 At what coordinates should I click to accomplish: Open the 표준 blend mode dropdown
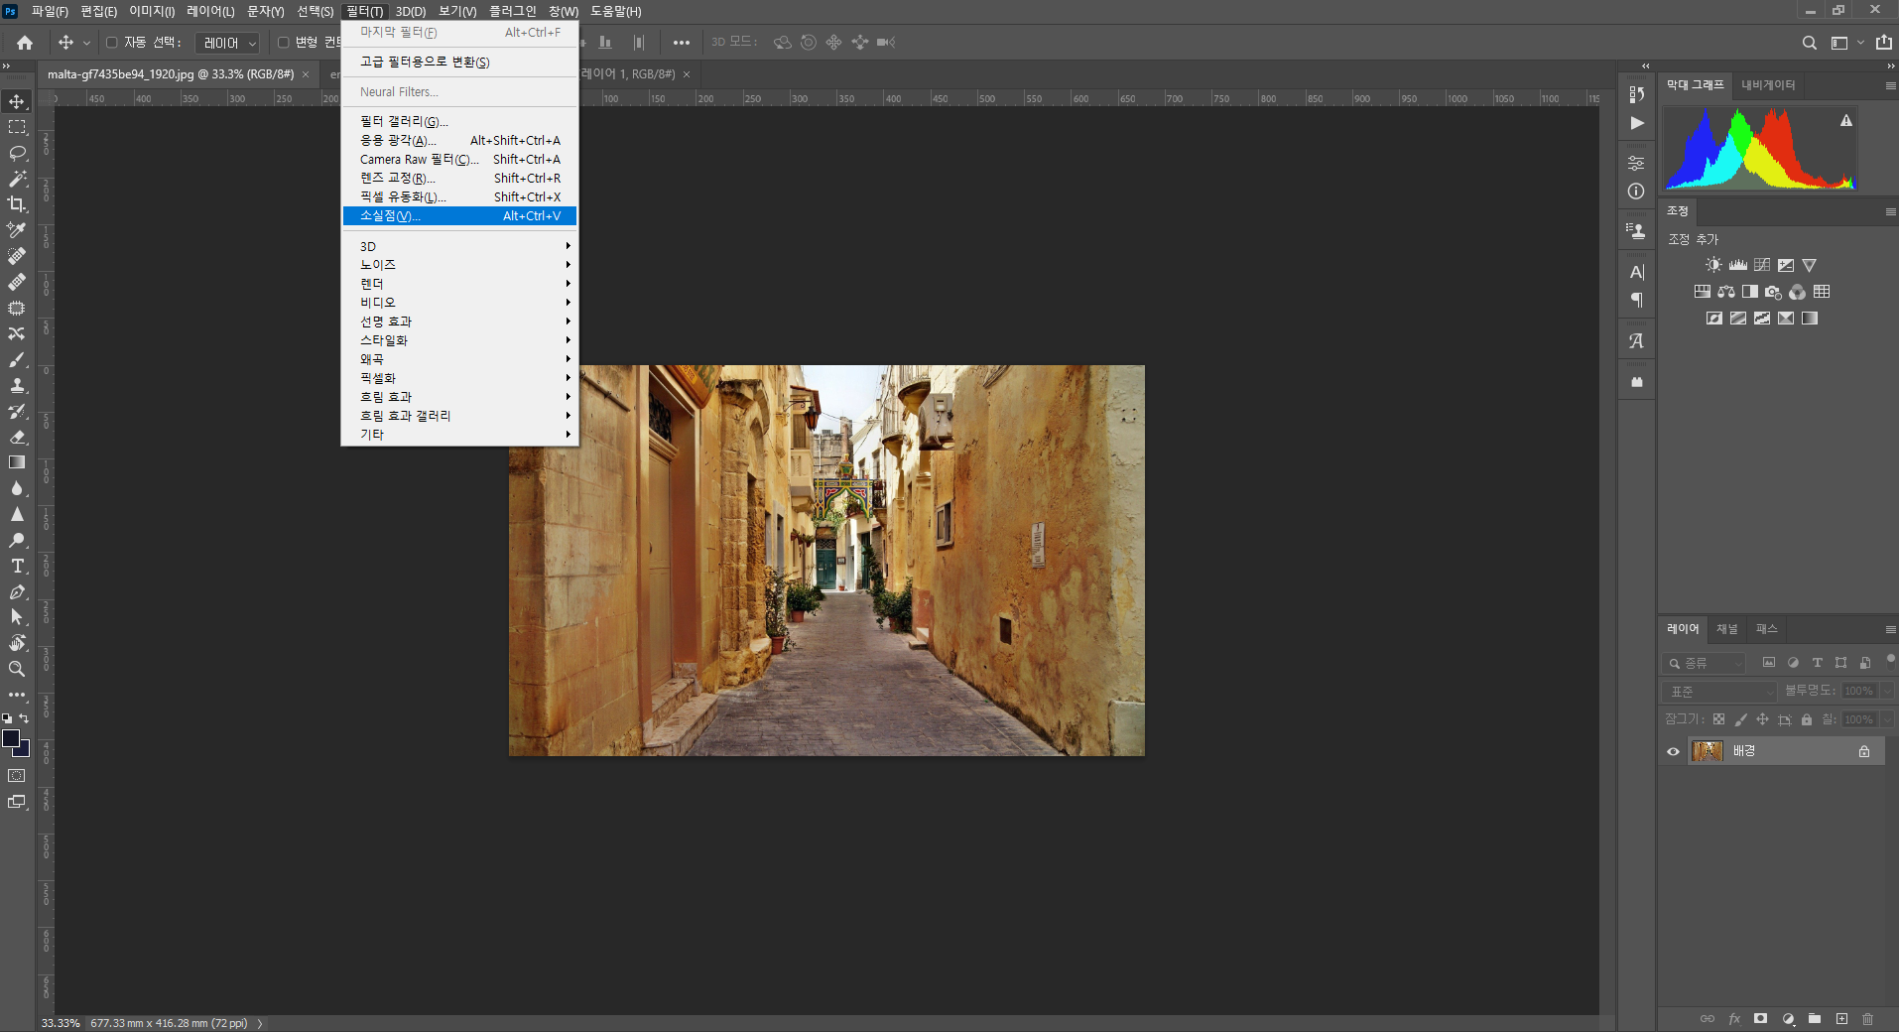(x=1719, y=691)
